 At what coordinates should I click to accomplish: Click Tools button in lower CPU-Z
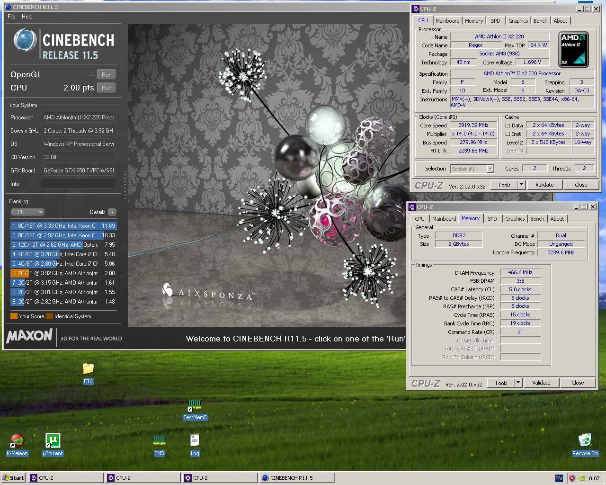501,383
